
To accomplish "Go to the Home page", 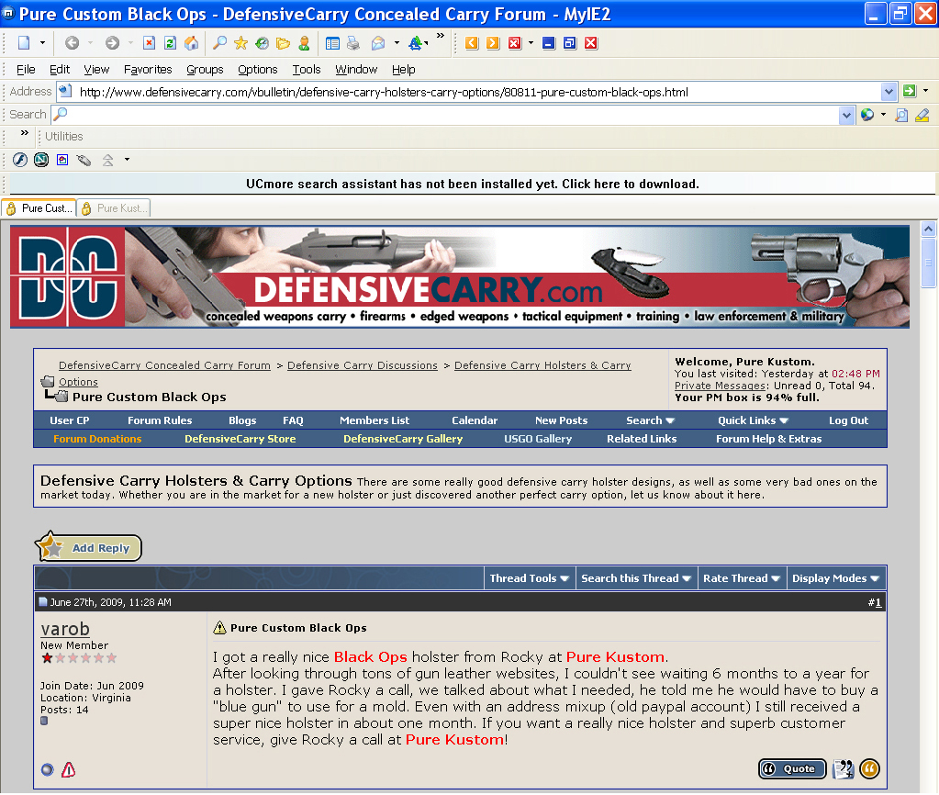I will pos(191,43).
